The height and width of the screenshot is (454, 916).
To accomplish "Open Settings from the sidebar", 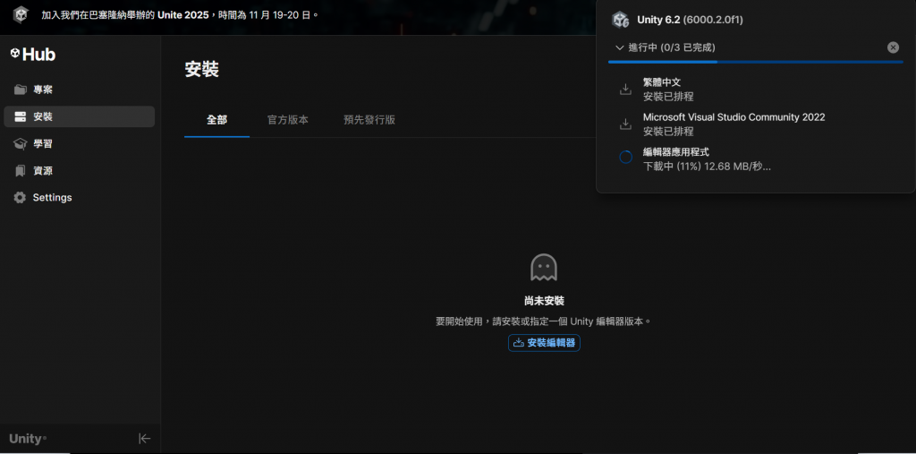I will [x=80, y=198].
